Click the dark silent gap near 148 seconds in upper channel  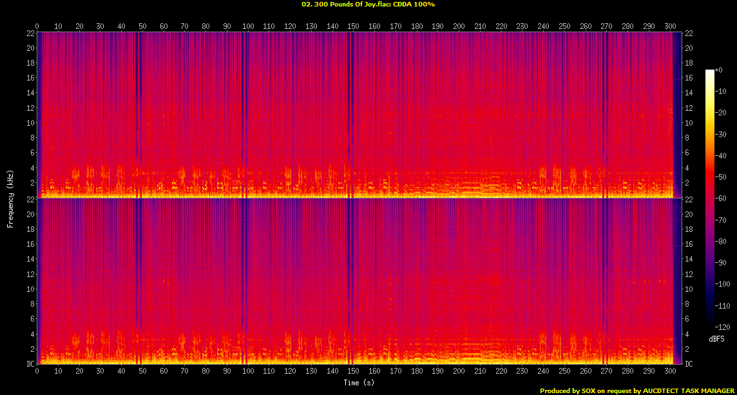coord(349,115)
